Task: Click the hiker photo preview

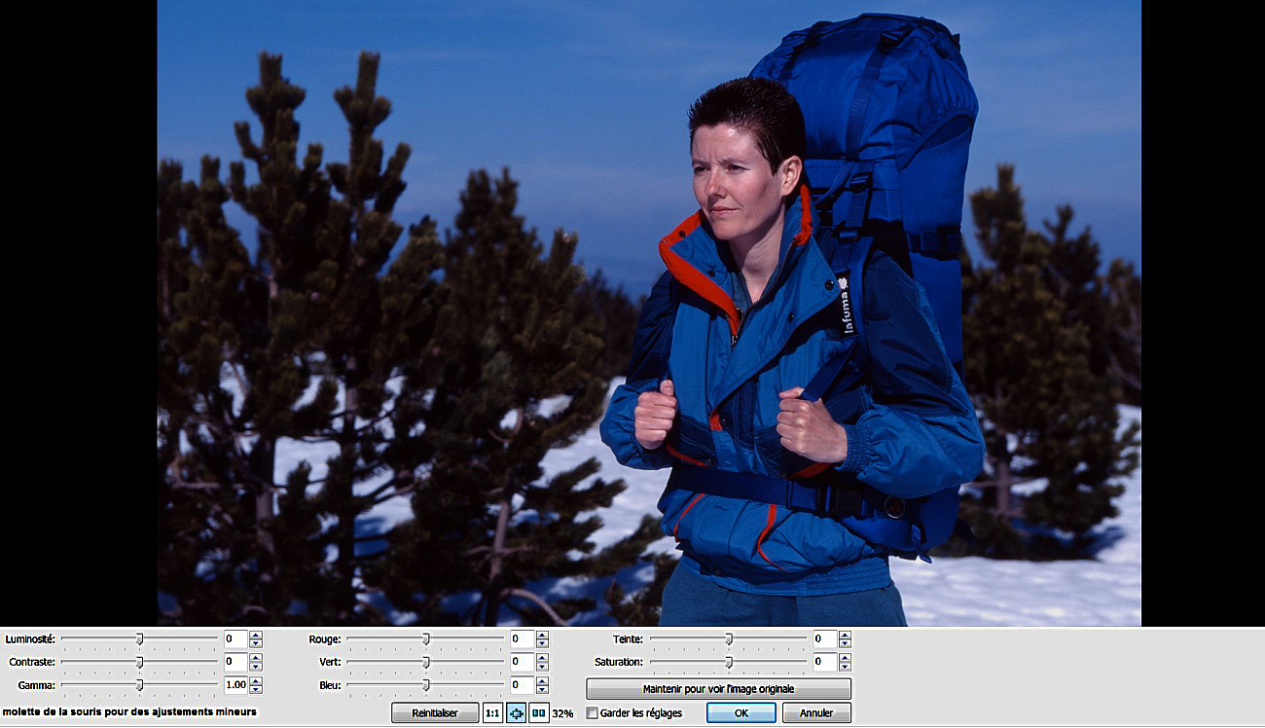Action: point(649,312)
